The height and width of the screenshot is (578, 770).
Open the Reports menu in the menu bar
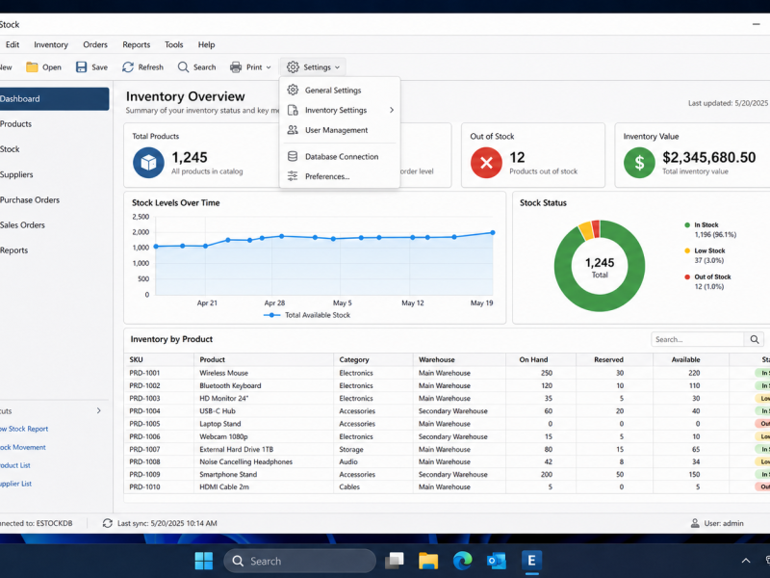pos(136,44)
